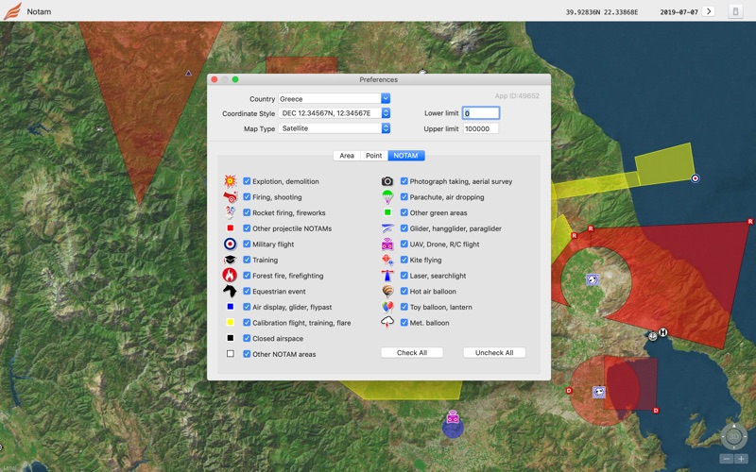756x472 pixels.
Task: Click the horse head Equestrian event icon
Action: coord(230,291)
